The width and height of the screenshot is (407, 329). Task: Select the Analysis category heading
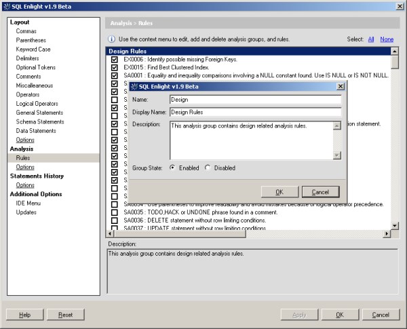tap(22, 149)
